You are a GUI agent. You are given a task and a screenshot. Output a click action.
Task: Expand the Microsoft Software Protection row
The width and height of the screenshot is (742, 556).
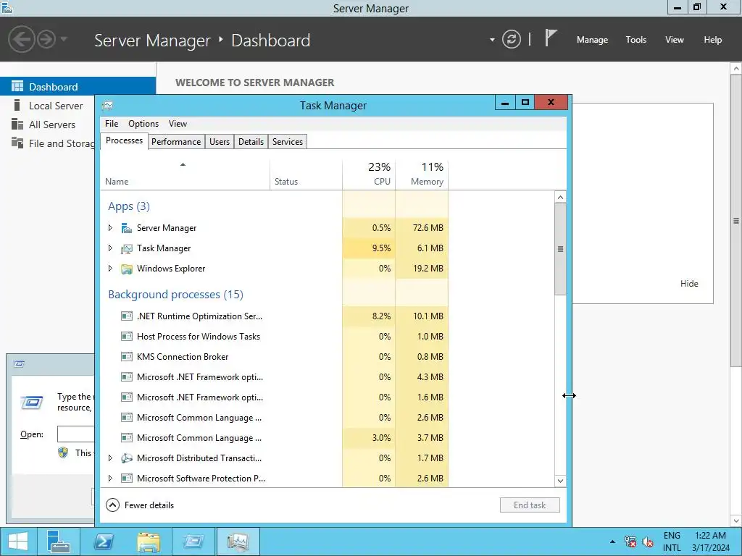click(110, 479)
